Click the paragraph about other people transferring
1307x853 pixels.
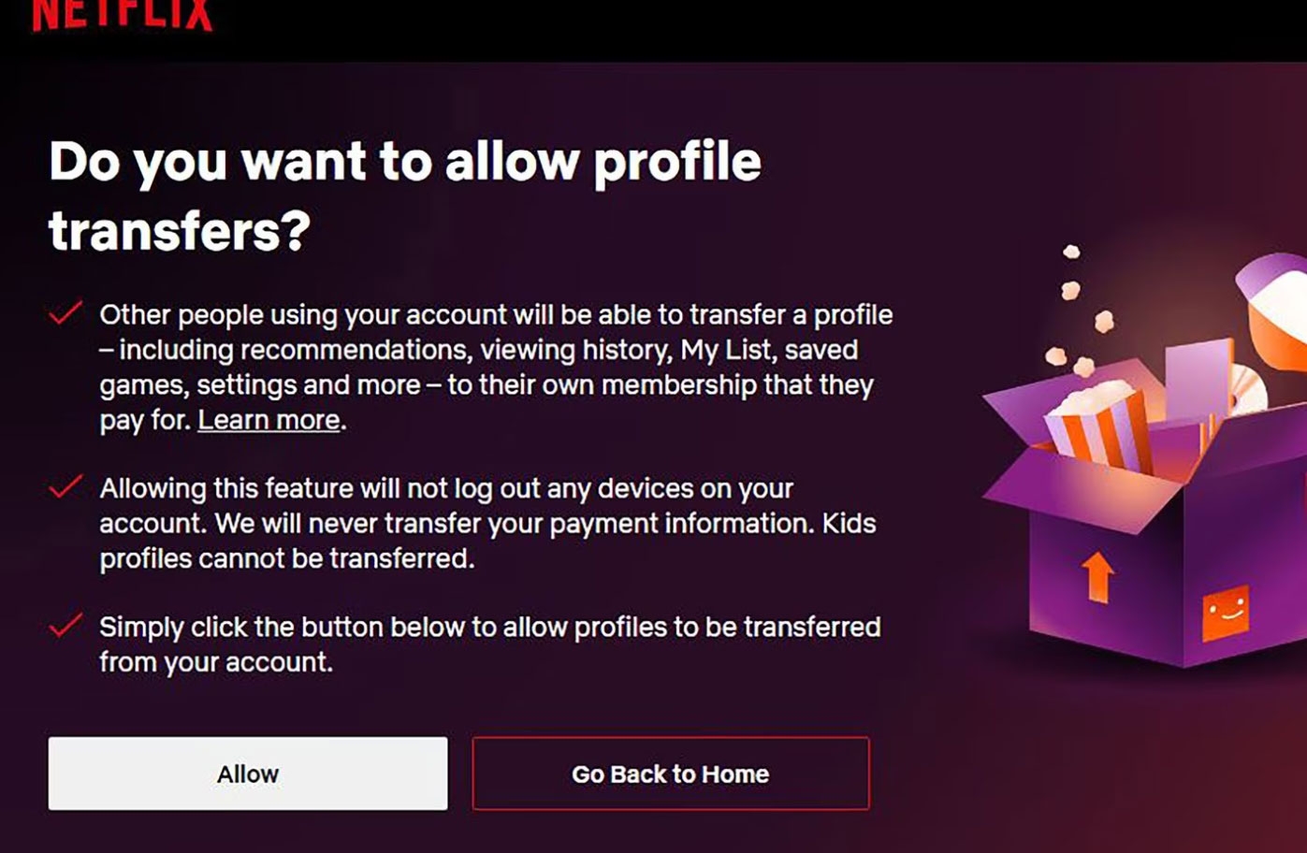[496, 367]
